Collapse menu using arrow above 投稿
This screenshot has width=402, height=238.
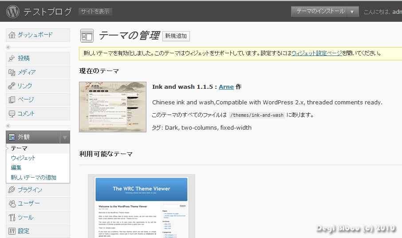8,47
